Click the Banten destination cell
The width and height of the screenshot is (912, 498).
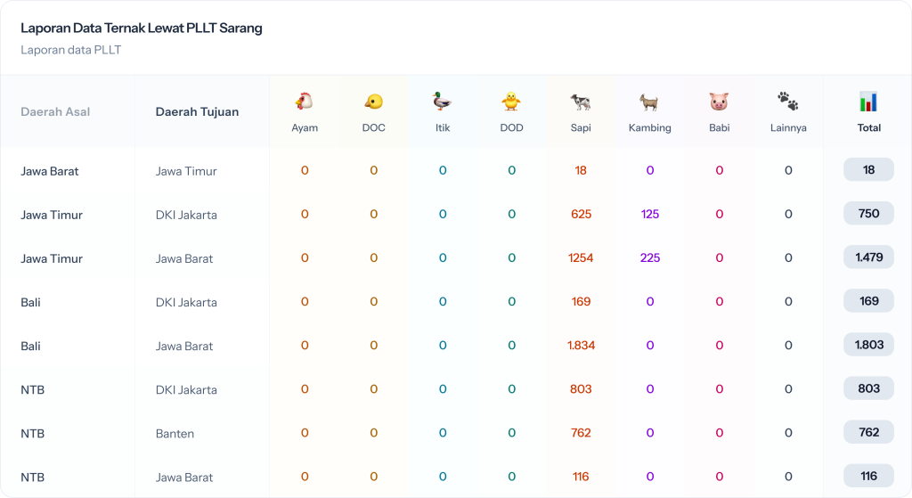(175, 434)
